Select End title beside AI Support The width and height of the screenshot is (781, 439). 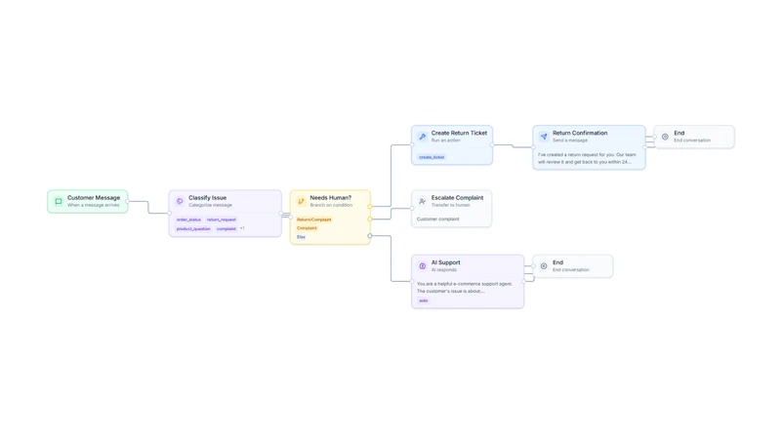[557, 262]
